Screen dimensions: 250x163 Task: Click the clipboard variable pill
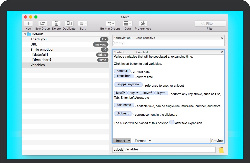[123, 114]
